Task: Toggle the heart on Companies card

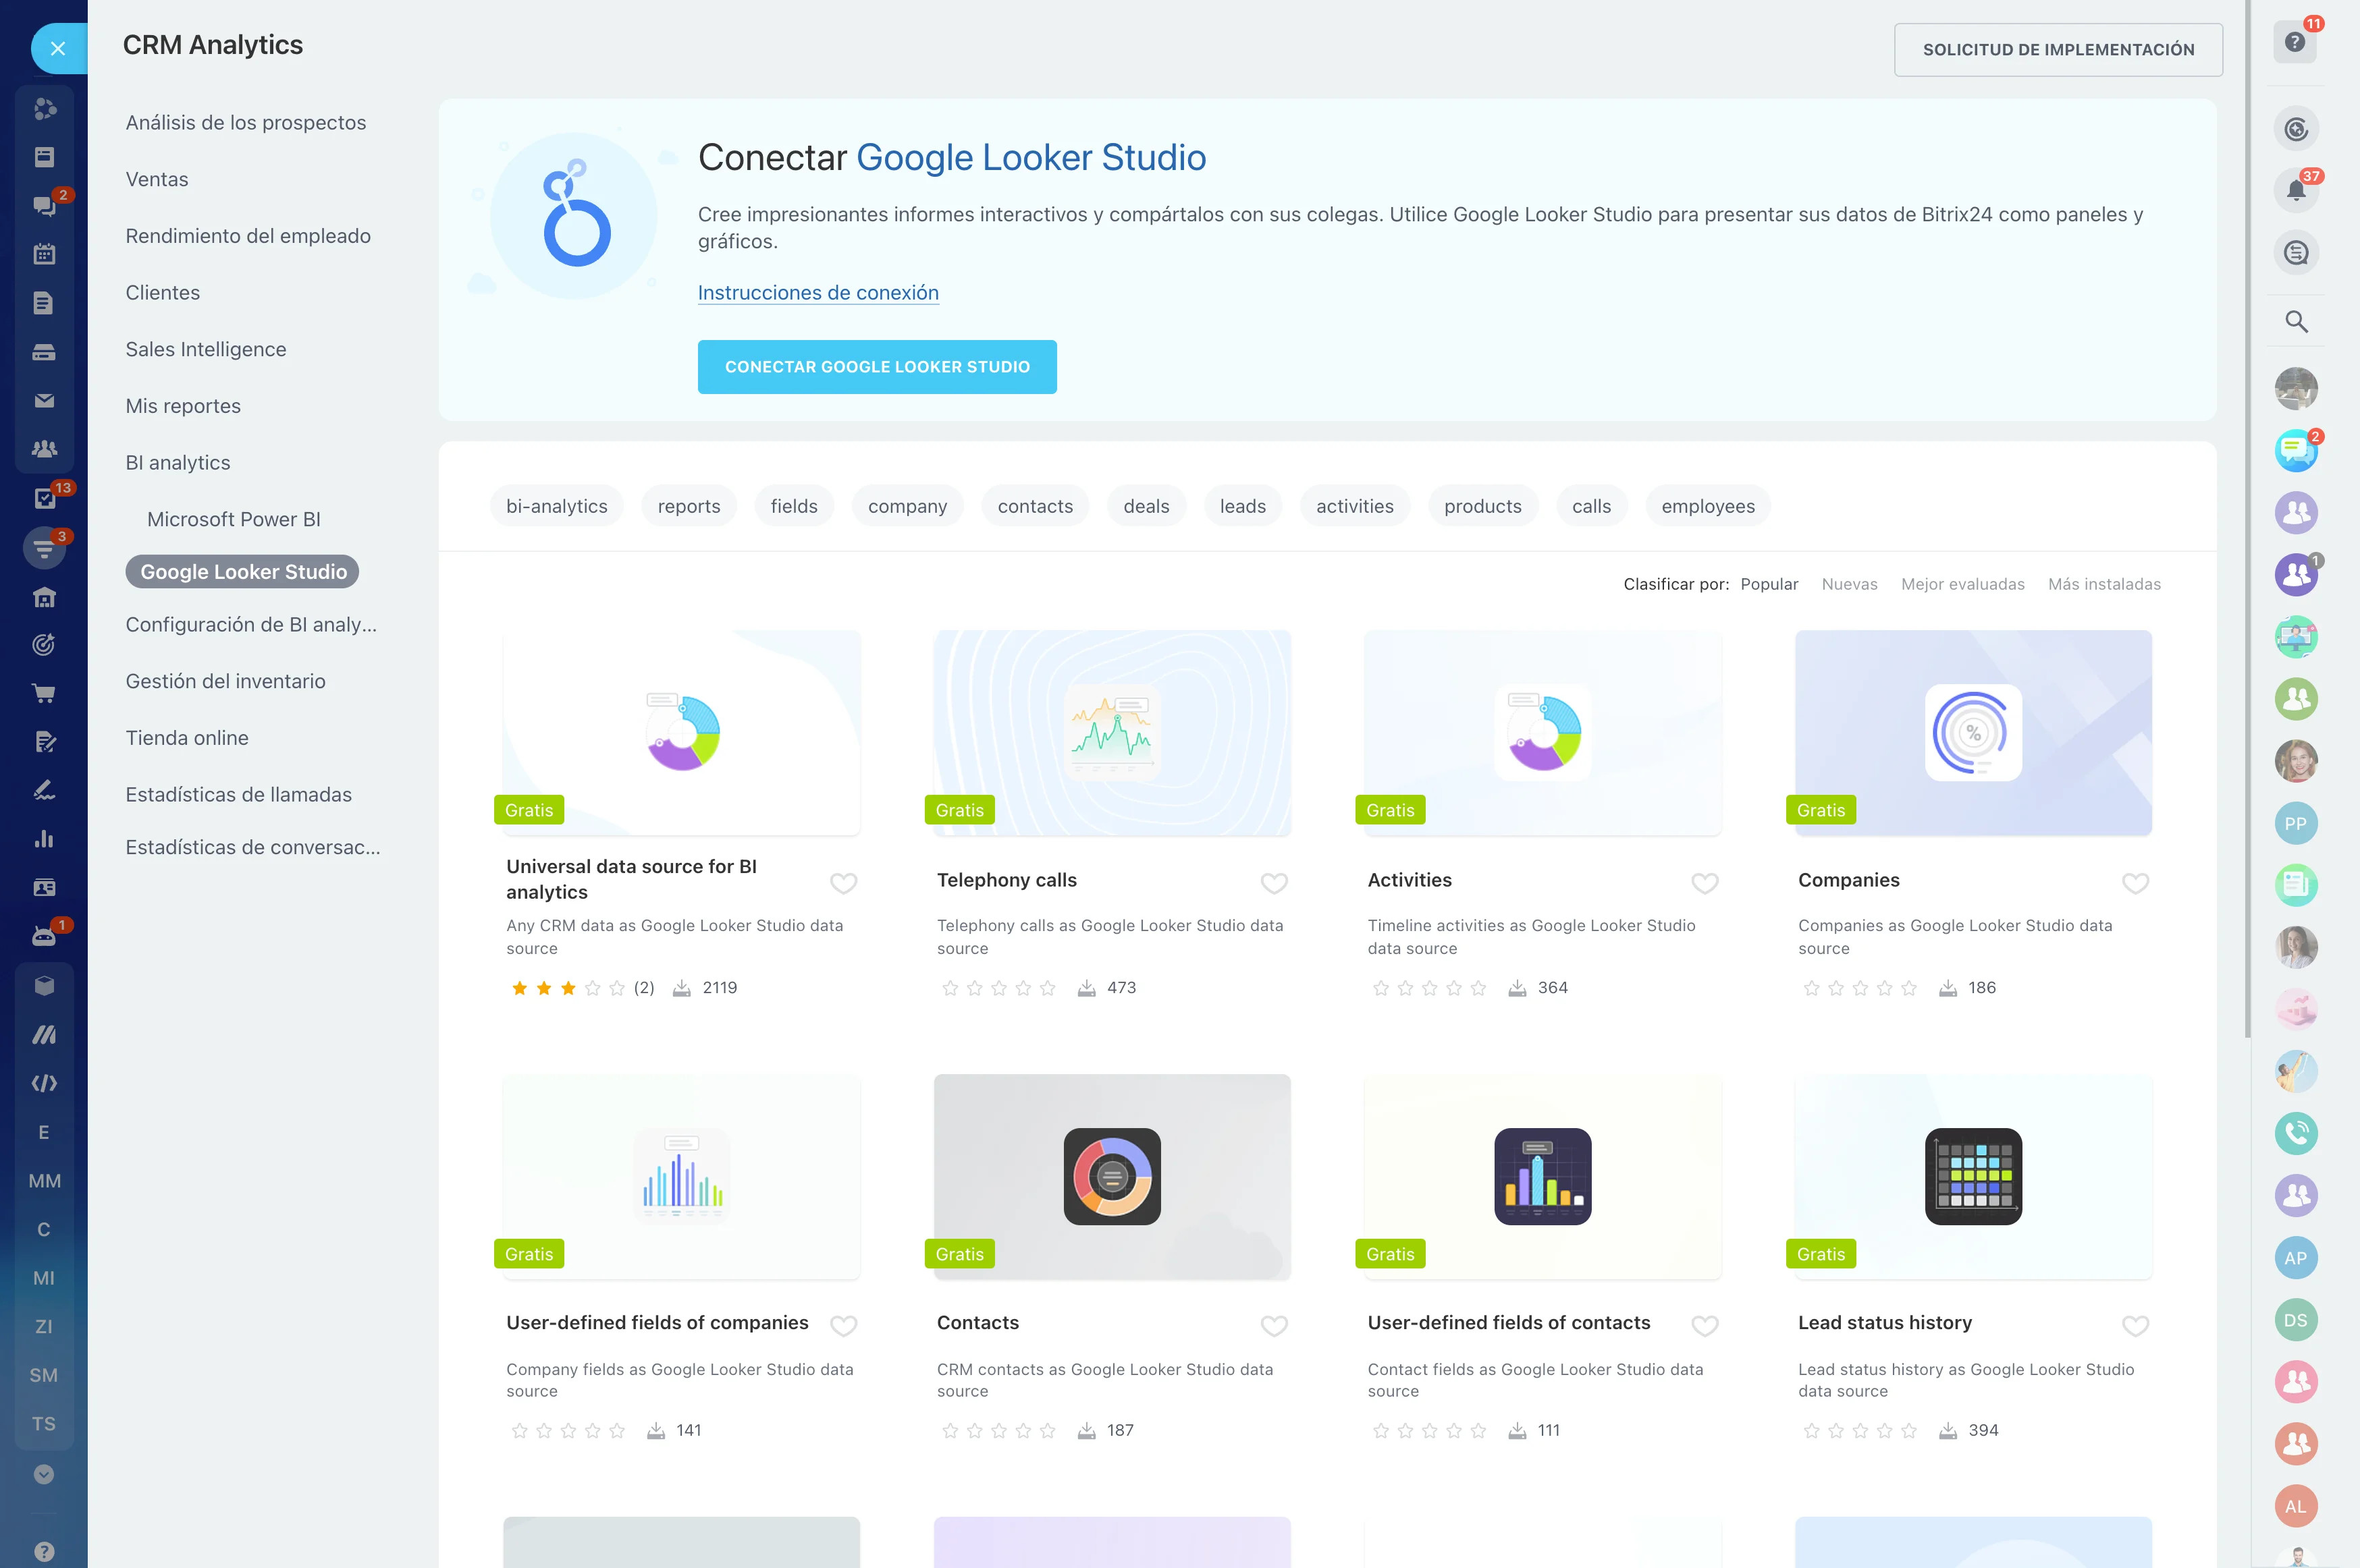Action: tap(2135, 883)
